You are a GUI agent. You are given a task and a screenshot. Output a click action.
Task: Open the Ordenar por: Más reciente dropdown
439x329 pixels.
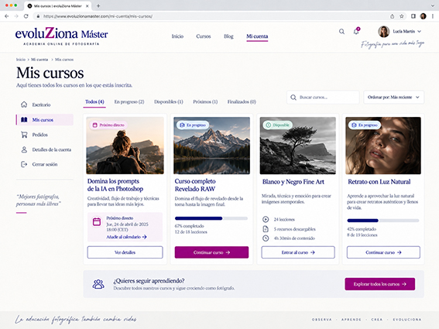click(x=393, y=98)
